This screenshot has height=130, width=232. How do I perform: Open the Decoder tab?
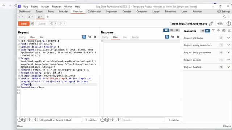tap(127, 11)
